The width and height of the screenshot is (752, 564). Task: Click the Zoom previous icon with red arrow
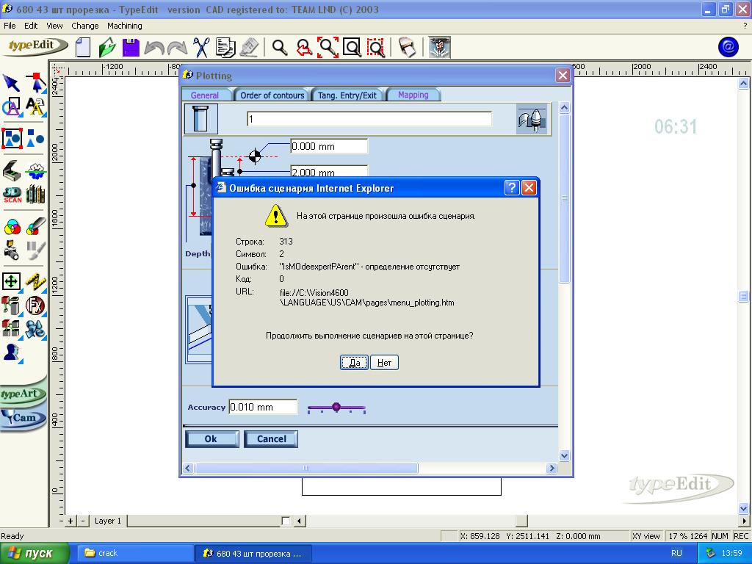pyautogui.click(x=304, y=48)
